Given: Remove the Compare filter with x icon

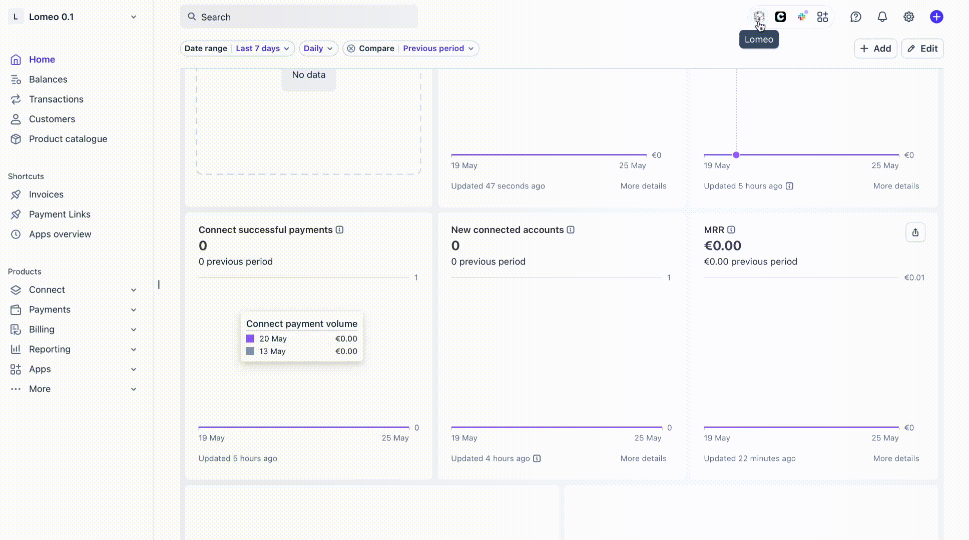Looking at the screenshot, I should point(351,48).
